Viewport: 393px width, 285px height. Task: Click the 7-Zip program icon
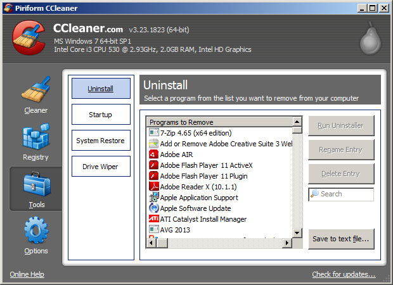[153, 132]
